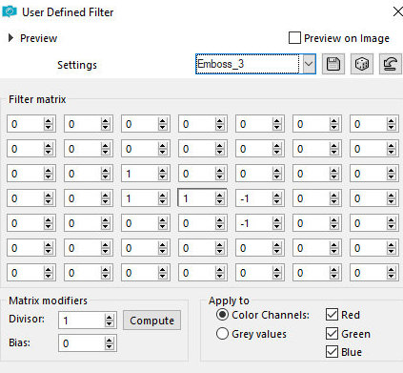Open the Emboss_3 settings dropdown arrow
The width and height of the screenshot is (403, 373).
(x=309, y=64)
